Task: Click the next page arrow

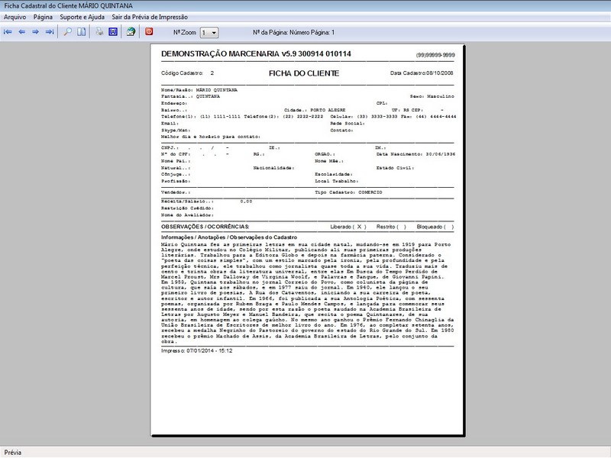Action: 36,32
